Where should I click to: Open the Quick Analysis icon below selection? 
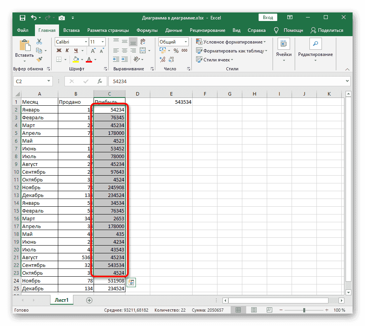click(x=131, y=282)
